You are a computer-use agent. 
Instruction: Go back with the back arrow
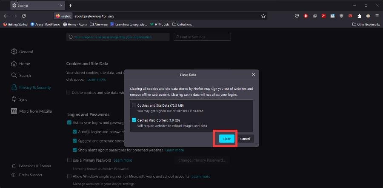coord(6,16)
